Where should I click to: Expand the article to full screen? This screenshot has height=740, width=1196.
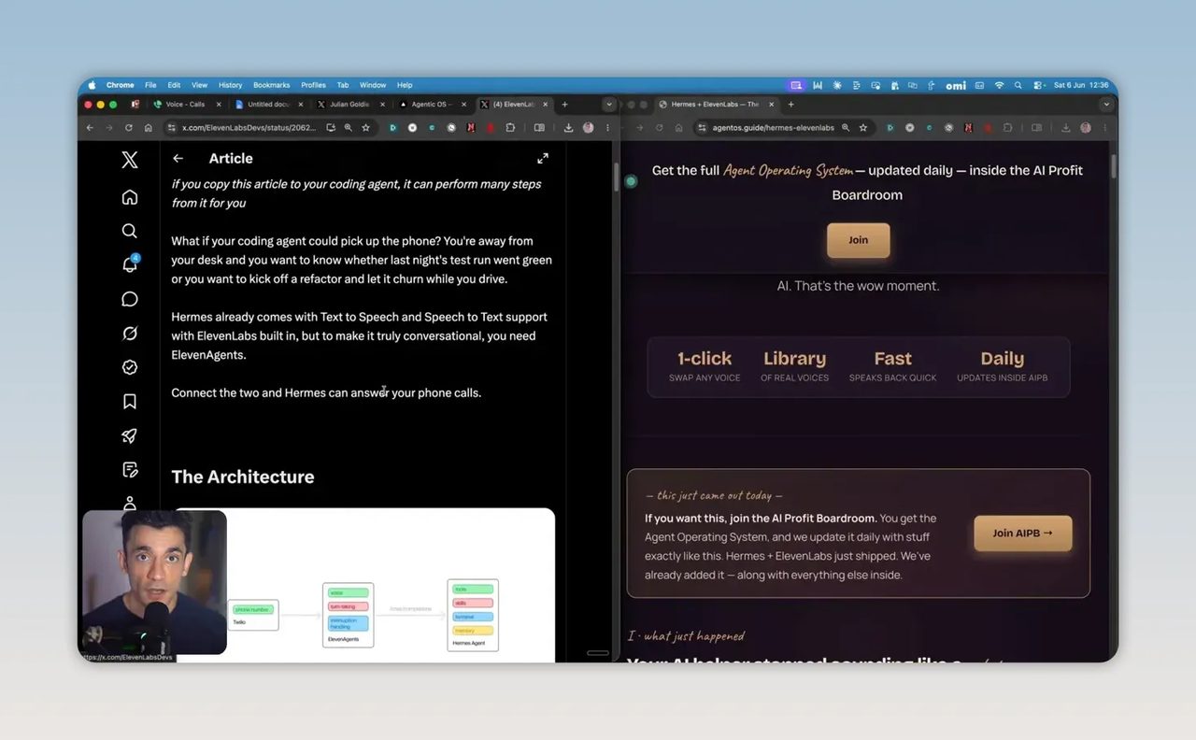543,159
